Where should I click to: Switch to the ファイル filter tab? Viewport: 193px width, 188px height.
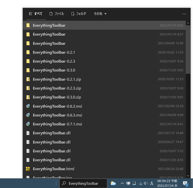click(56, 14)
